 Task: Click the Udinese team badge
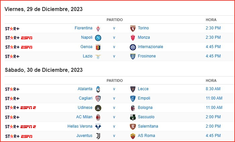98,108
